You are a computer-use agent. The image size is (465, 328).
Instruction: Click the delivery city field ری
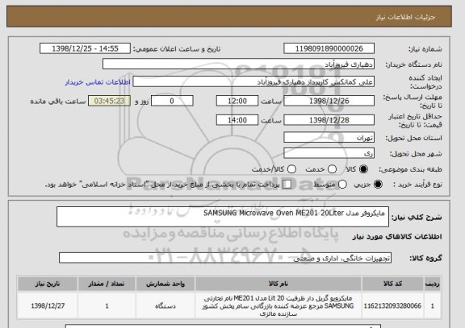tap(329, 153)
